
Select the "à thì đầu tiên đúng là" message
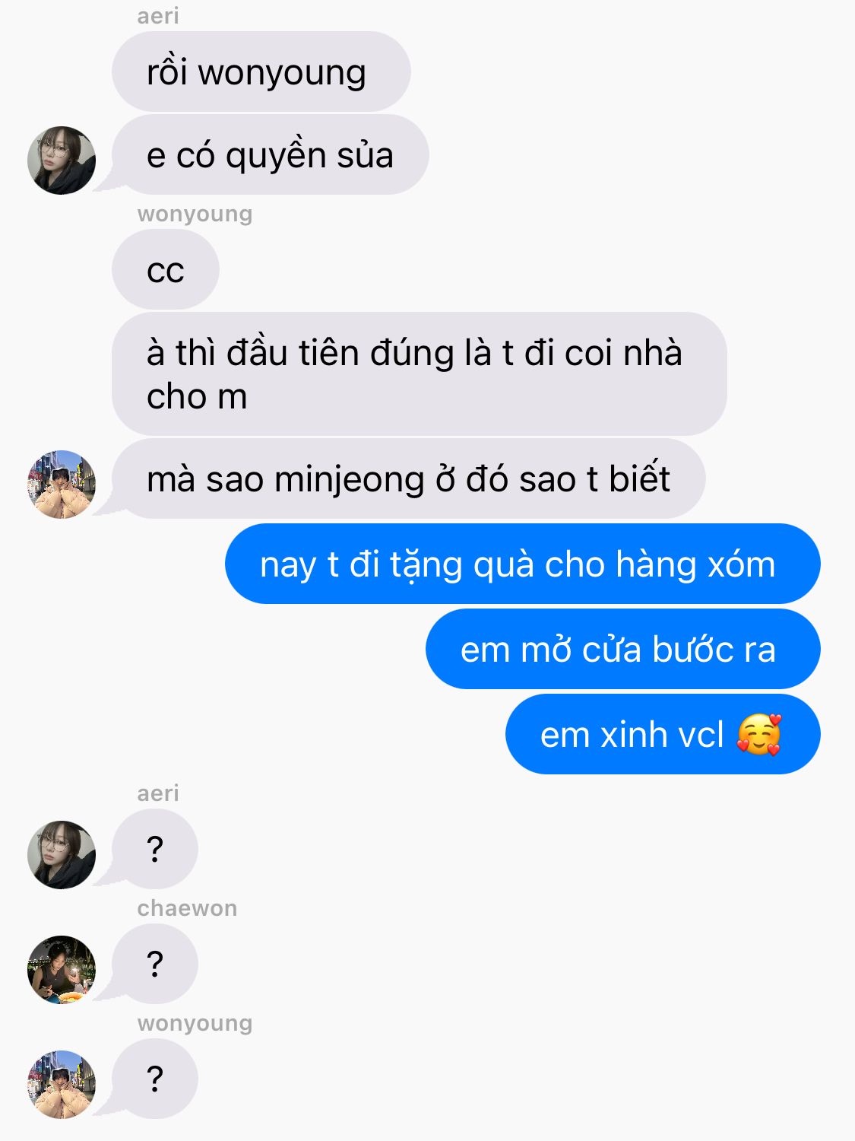tap(420, 373)
